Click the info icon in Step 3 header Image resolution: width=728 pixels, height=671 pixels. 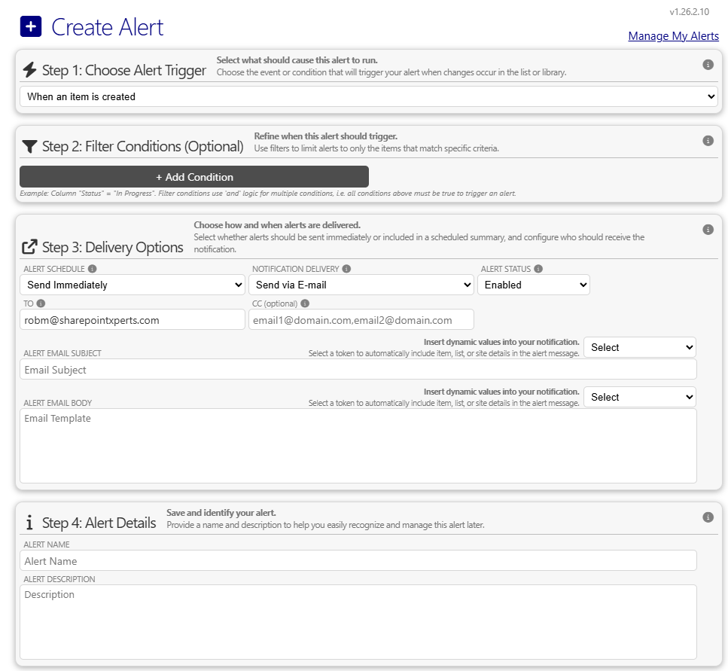tap(708, 230)
